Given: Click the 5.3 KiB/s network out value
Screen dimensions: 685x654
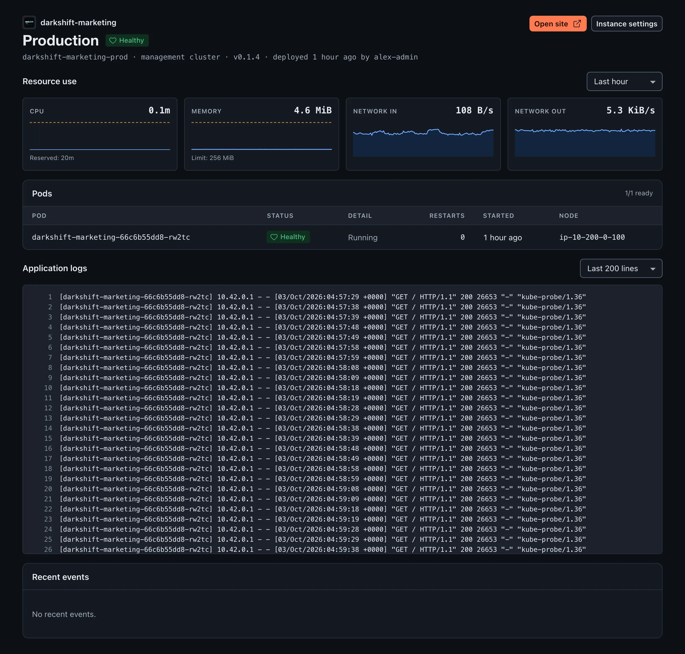Looking at the screenshot, I should click(x=631, y=111).
